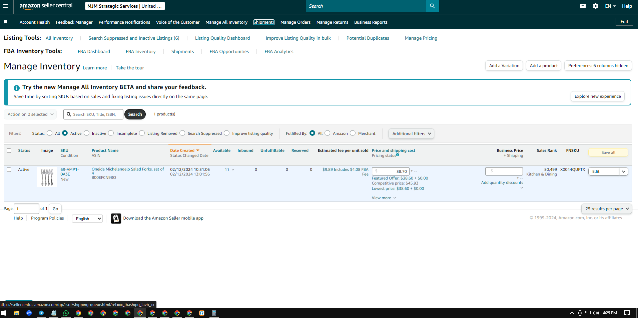Open Performance Notifications in nav bar
Viewport: 638px width, 318px height.
124,22
